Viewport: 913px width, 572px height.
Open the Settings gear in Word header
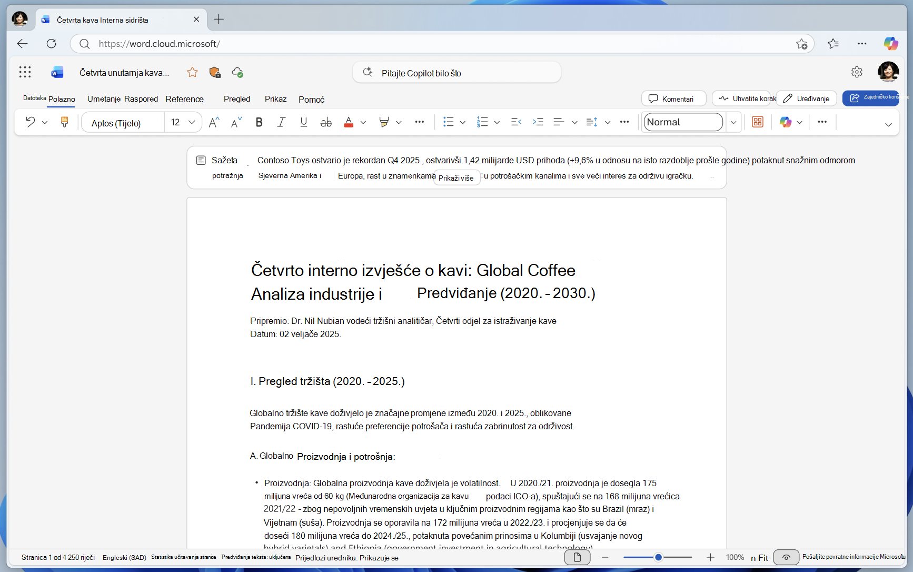click(857, 72)
